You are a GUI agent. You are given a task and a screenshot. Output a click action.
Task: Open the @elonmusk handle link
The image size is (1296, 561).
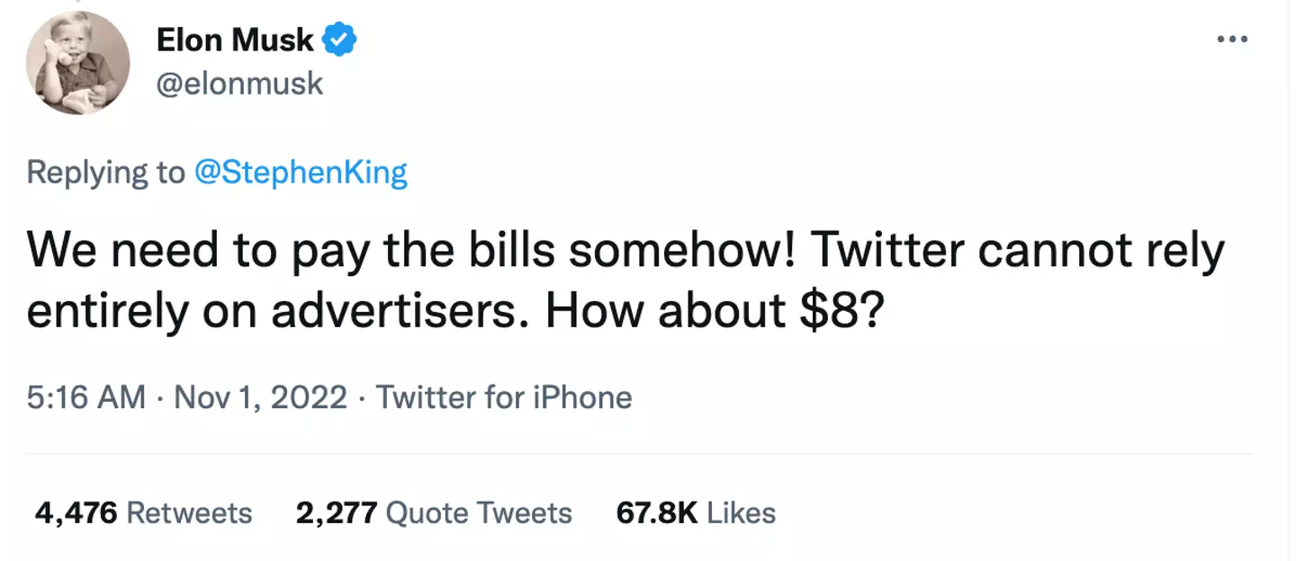pyautogui.click(x=239, y=84)
